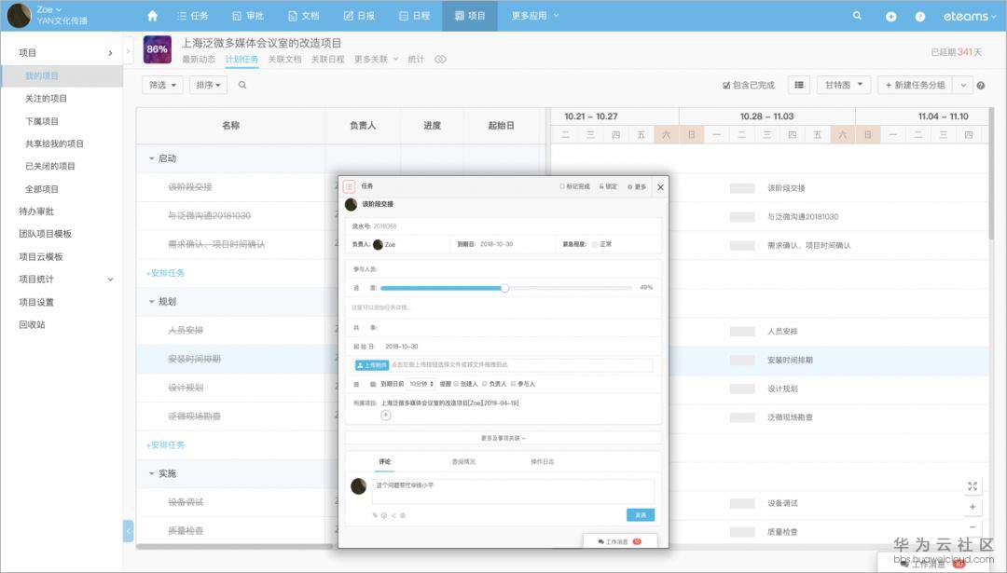Image resolution: width=1007 pixels, height=573 pixels.
Task: Open the 排序 sort dropdown
Action: pos(208,85)
